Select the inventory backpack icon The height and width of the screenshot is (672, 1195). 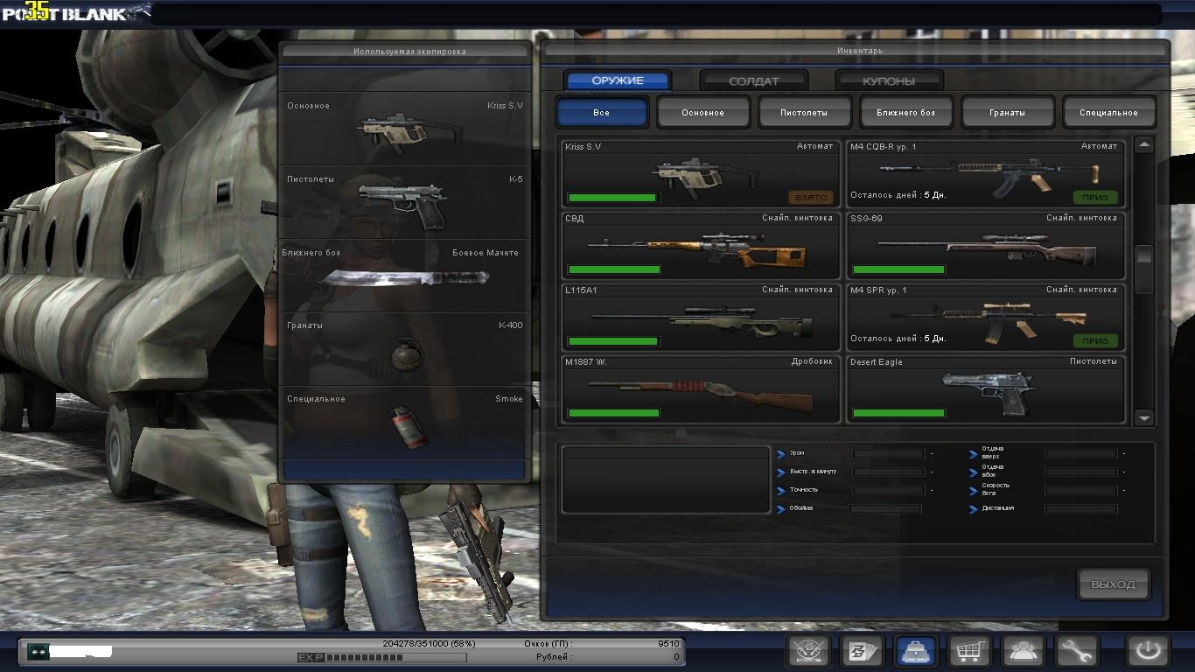[915, 651]
